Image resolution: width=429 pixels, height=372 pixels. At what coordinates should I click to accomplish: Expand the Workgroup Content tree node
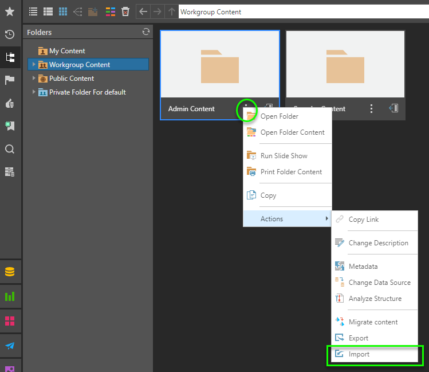(34, 65)
